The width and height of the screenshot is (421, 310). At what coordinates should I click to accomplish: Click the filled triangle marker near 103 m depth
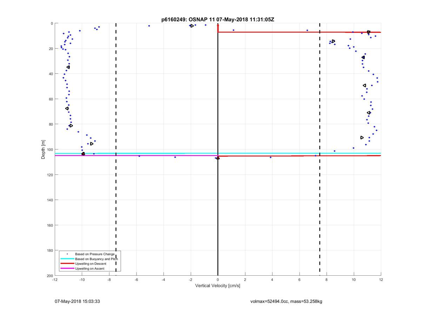[x=83, y=153]
